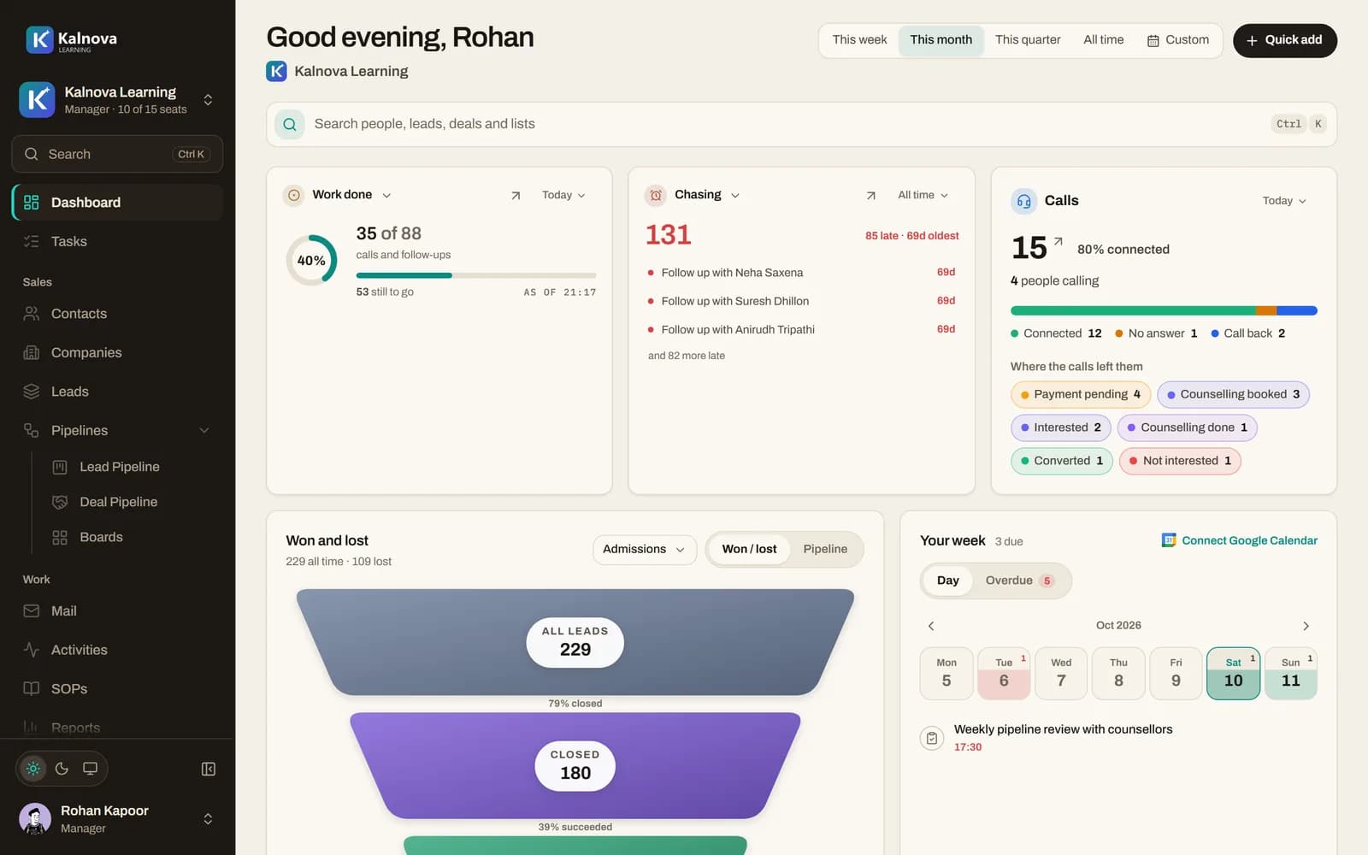Viewport: 1368px width, 855px height.
Task: Switch to light theme sun icon
Action: tap(33, 769)
